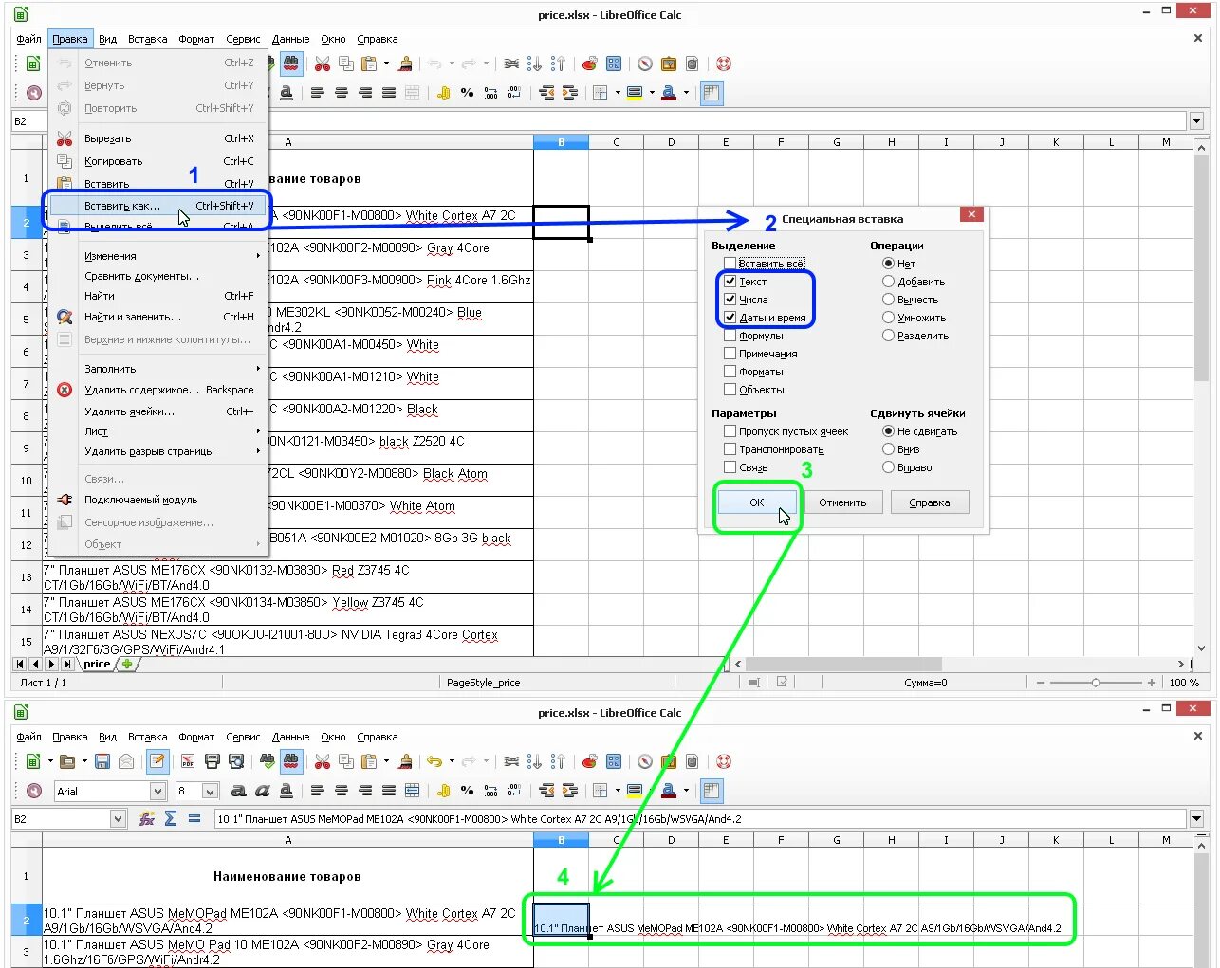The image size is (1220, 968).
Task: Click the Italic icon in the lower window
Action: coord(263,791)
